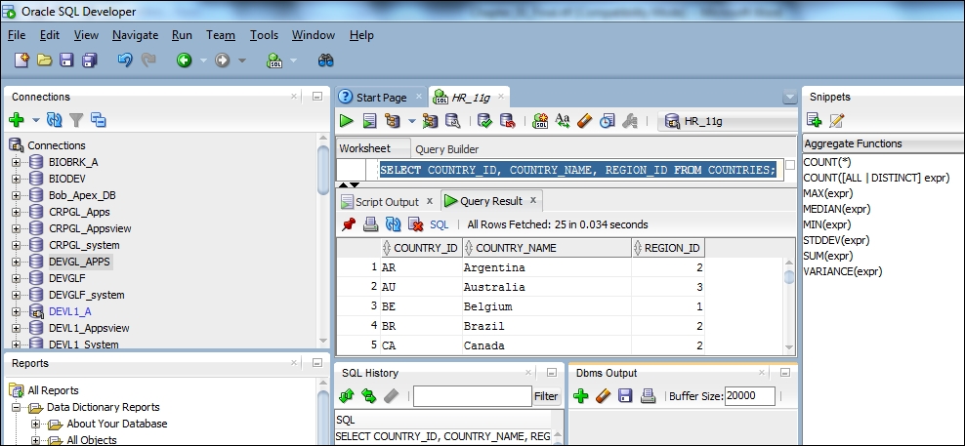The height and width of the screenshot is (446, 965).
Task: Open the File menu
Action: pos(17,35)
